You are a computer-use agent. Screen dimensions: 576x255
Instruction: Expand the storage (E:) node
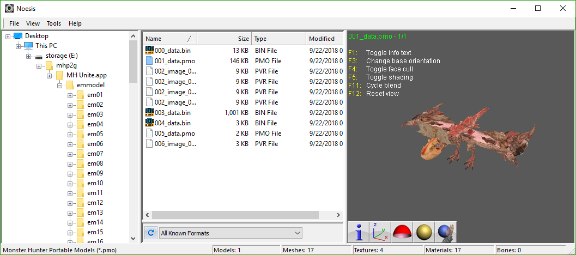(x=28, y=56)
